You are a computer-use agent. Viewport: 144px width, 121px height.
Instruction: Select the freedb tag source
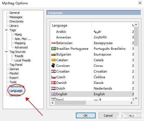click(x=19, y=56)
